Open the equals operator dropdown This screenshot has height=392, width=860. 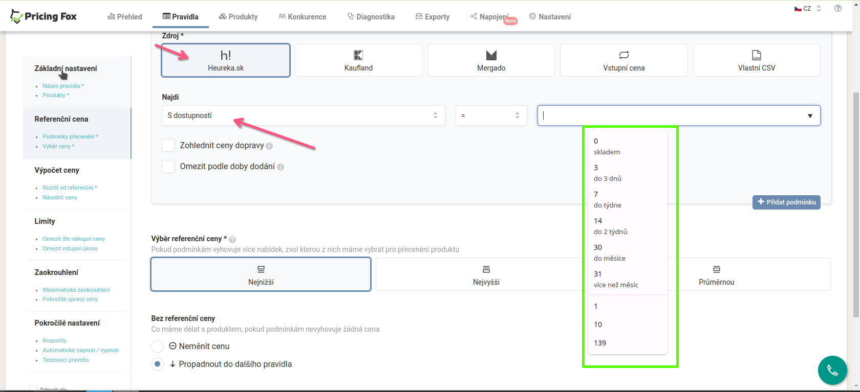491,116
